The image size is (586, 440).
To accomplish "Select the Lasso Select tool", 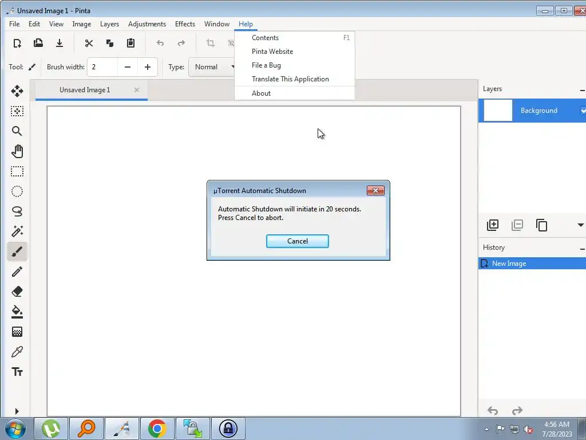I will tap(17, 211).
